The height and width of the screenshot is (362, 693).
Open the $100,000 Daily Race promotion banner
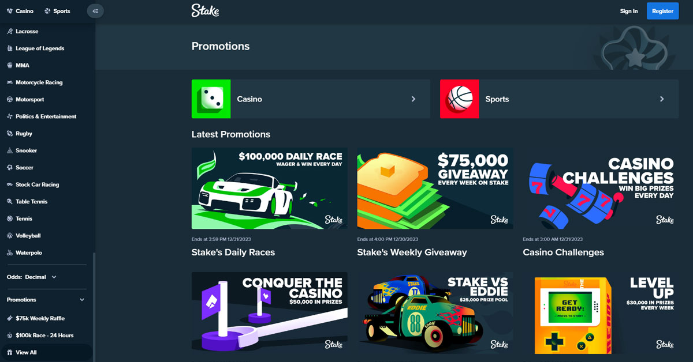click(270, 188)
